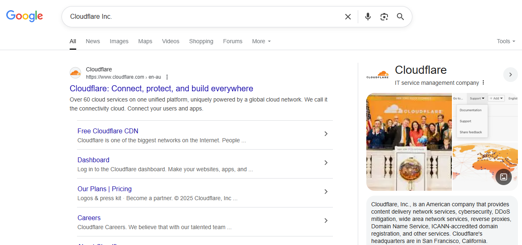Click the cloudflare.com › en-au URL

click(124, 77)
